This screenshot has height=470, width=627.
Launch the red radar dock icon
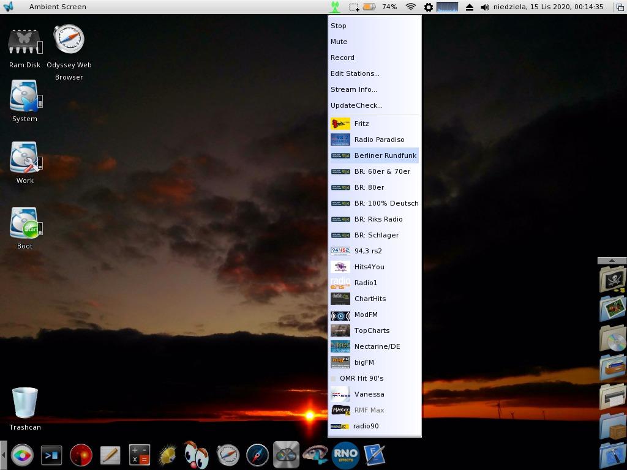tap(81, 455)
